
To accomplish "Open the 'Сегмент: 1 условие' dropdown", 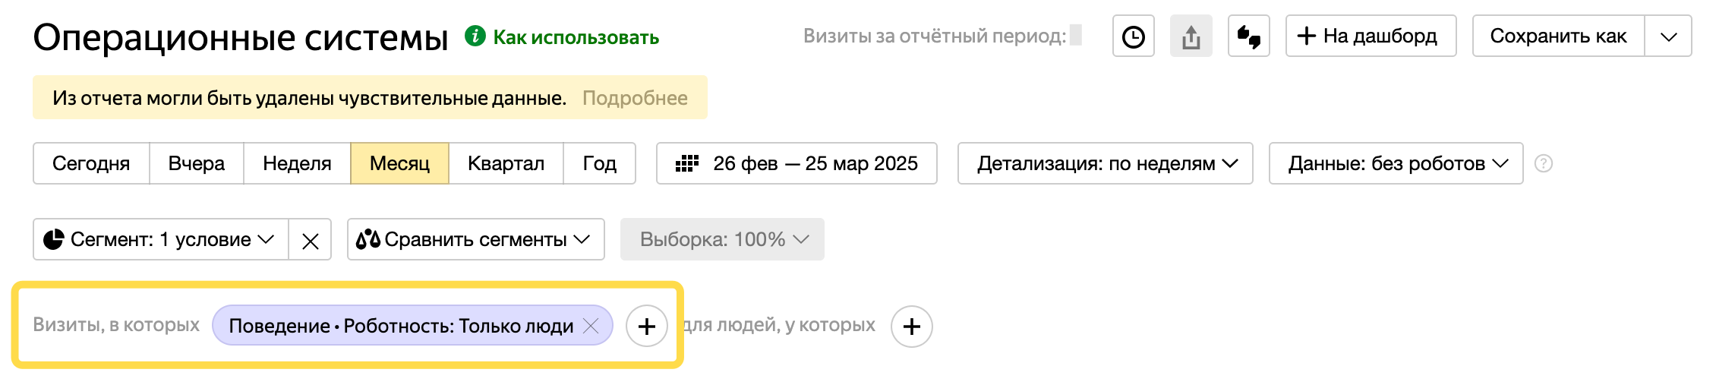I will click(x=160, y=240).
